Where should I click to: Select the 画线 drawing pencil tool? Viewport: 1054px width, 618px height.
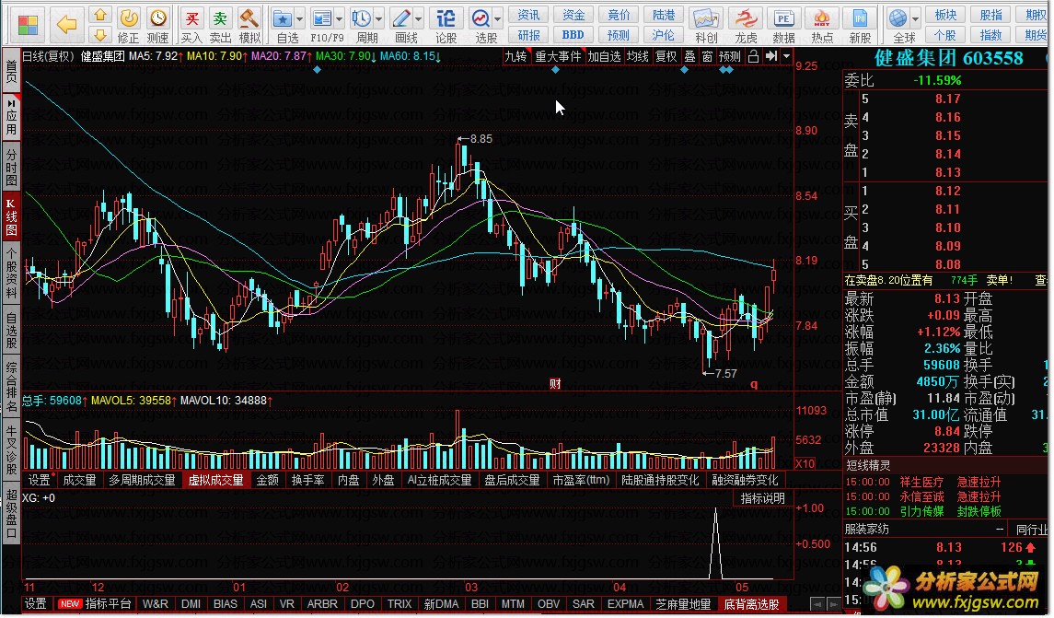point(402,26)
